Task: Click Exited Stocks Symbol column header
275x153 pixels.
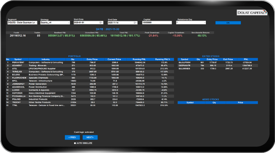Action: (185, 59)
